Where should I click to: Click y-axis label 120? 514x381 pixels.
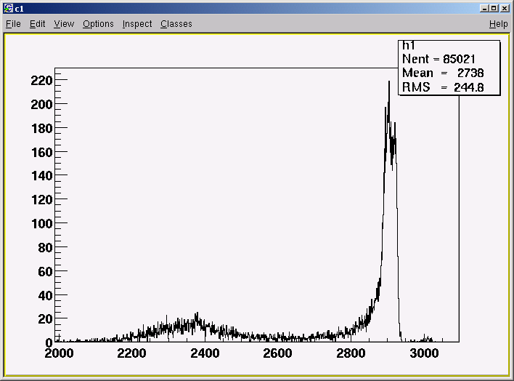(x=41, y=200)
